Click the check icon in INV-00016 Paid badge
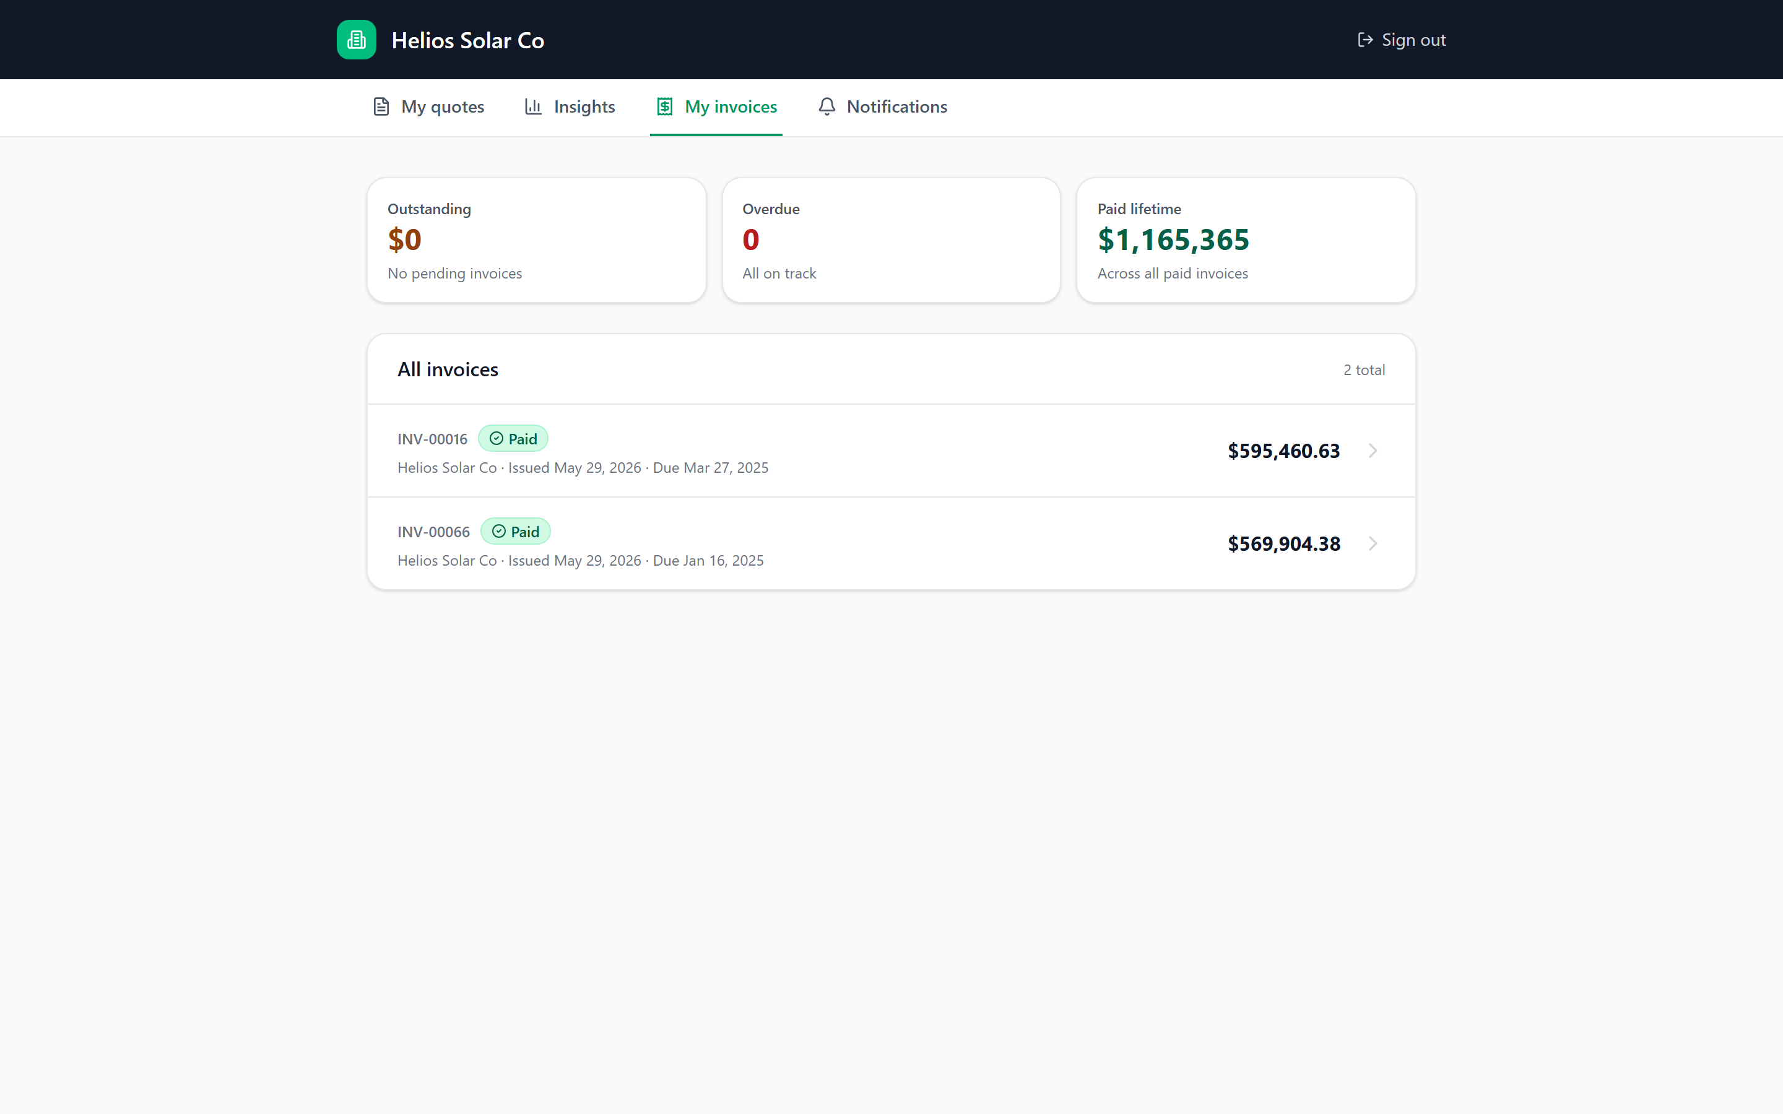 point(497,438)
